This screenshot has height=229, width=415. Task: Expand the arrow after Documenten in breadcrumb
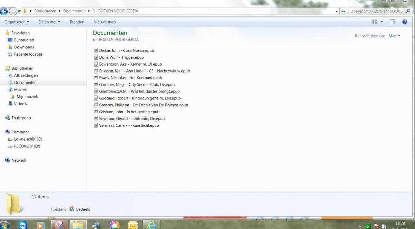click(89, 11)
